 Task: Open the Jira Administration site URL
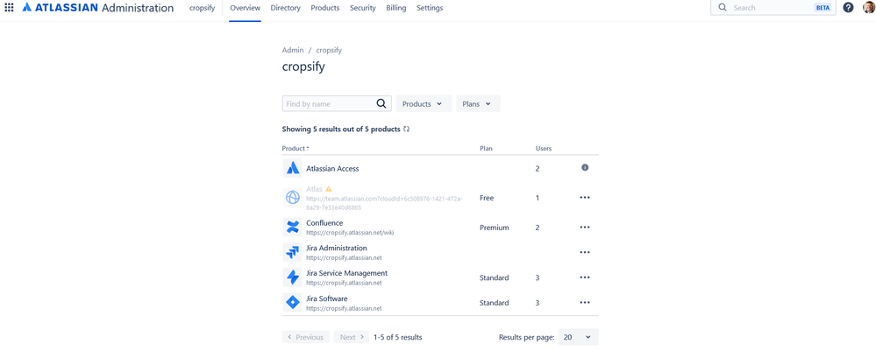344,258
